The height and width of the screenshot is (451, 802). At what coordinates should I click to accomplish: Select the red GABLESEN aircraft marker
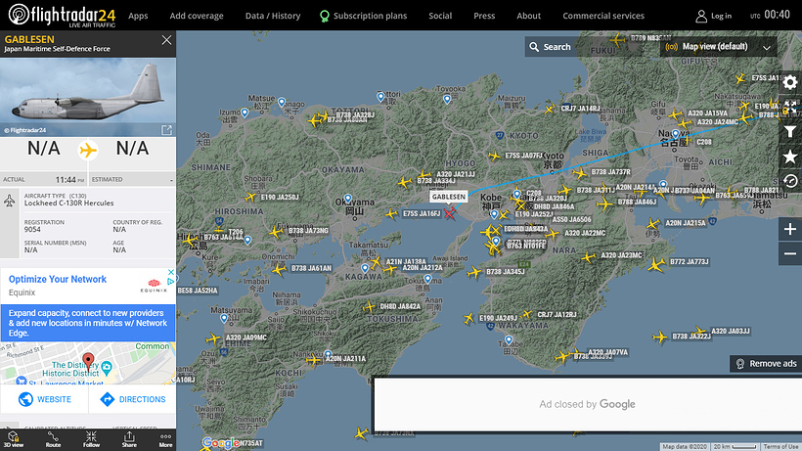[x=450, y=213]
